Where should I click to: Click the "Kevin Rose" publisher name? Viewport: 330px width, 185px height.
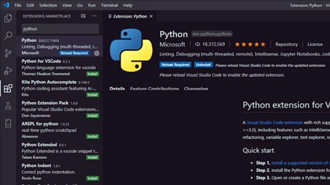[31, 178]
